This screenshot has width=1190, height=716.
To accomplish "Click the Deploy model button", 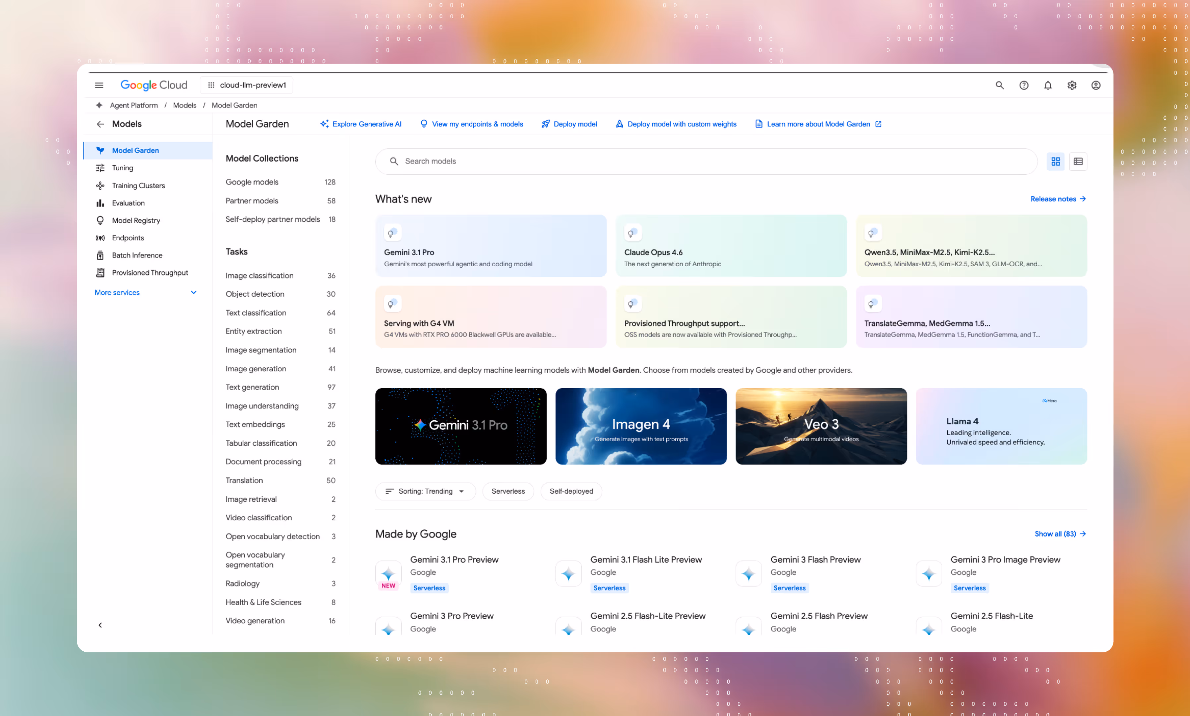I will tap(569, 124).
